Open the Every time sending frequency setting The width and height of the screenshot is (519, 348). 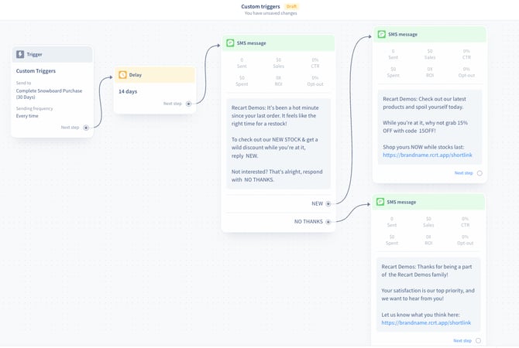click(29, 116)
